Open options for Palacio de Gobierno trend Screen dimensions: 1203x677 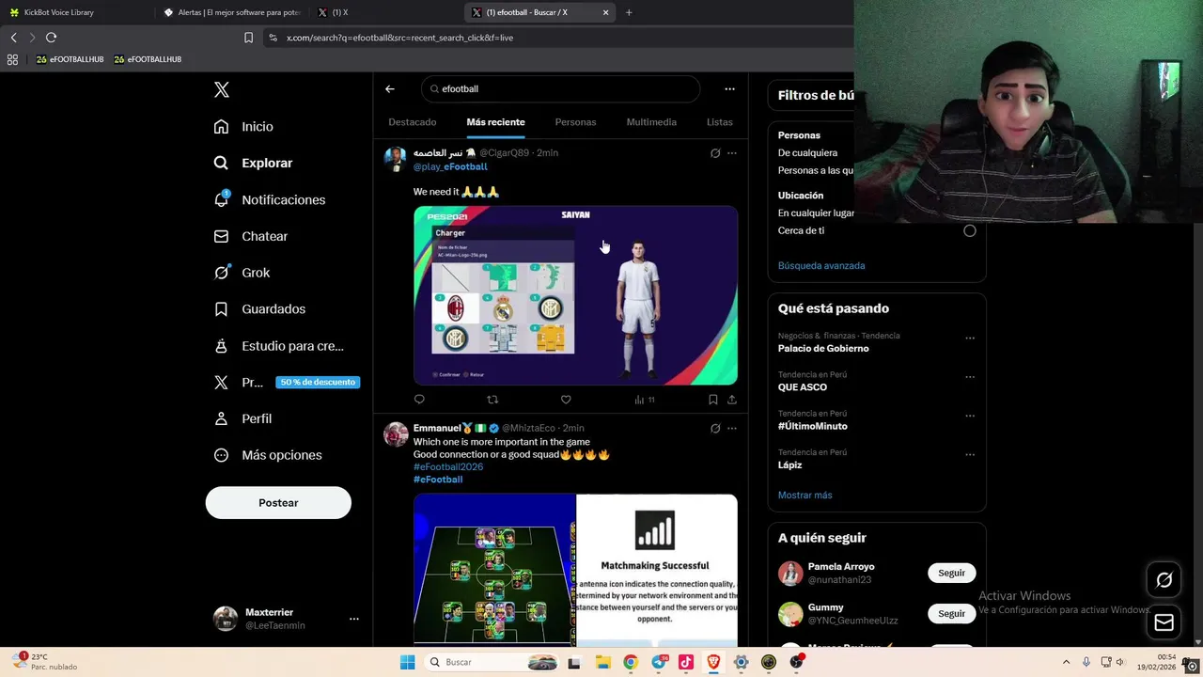[x=970, y=338]
